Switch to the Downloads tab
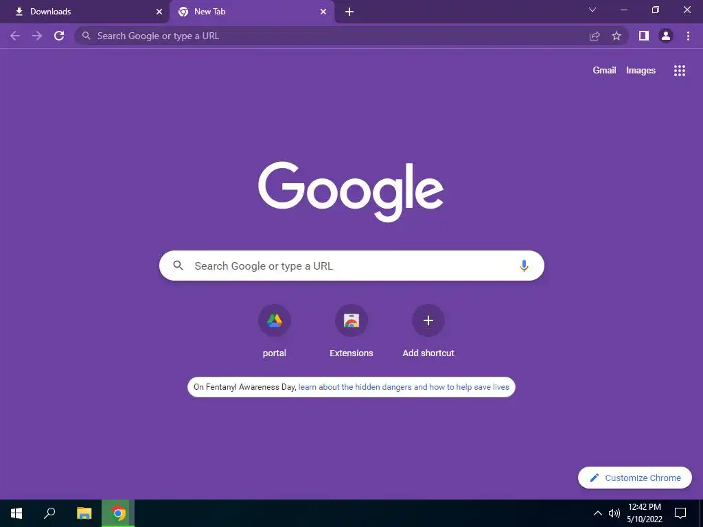This screenshot has height=527, width=703. 85,12
